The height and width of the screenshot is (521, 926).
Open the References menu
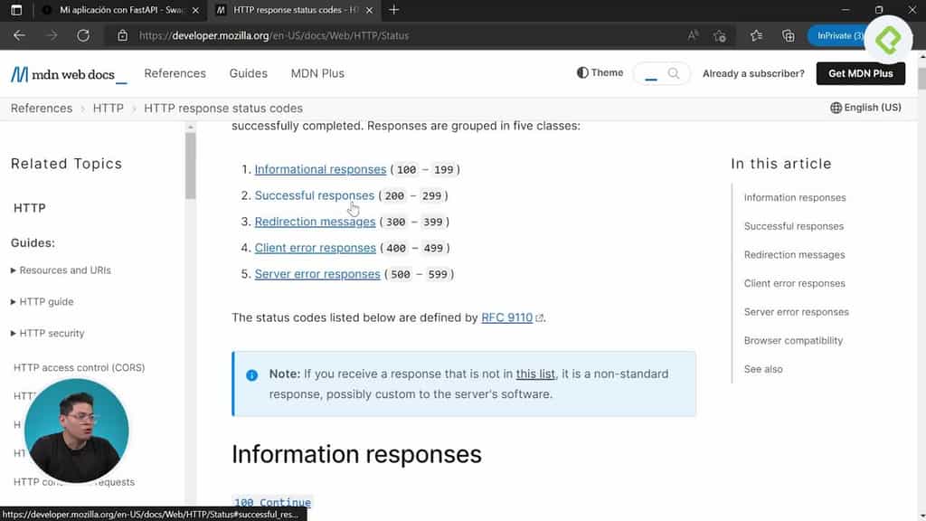tap(175, 73)
